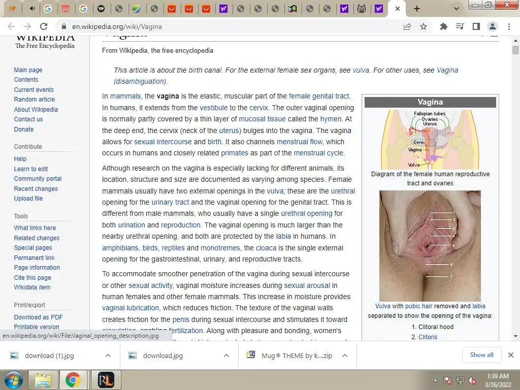Open the Mug THEME zip file
This screenshot has width=520, height=390.
[297, 355]
